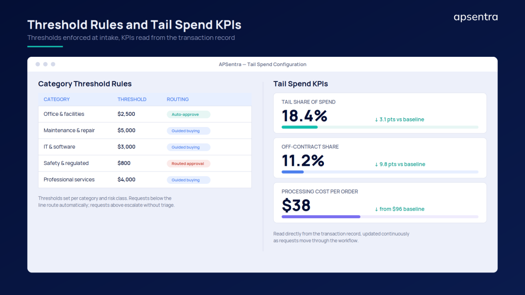Click the TAIL SHARE OF SPEND label
Screen dimensions: 525x295
click(308, 102)
